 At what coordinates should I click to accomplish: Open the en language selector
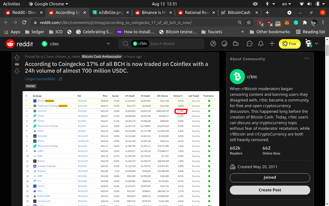[x=287, y=4]
